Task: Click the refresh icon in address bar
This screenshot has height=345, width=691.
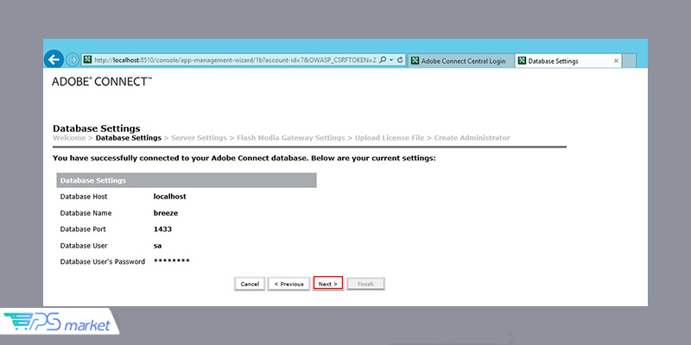Action: coord(399,60)
